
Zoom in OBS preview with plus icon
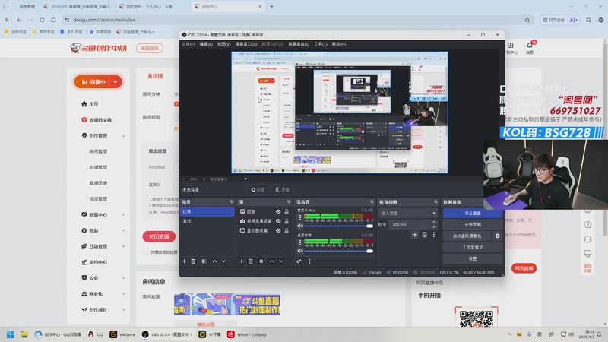204,179
